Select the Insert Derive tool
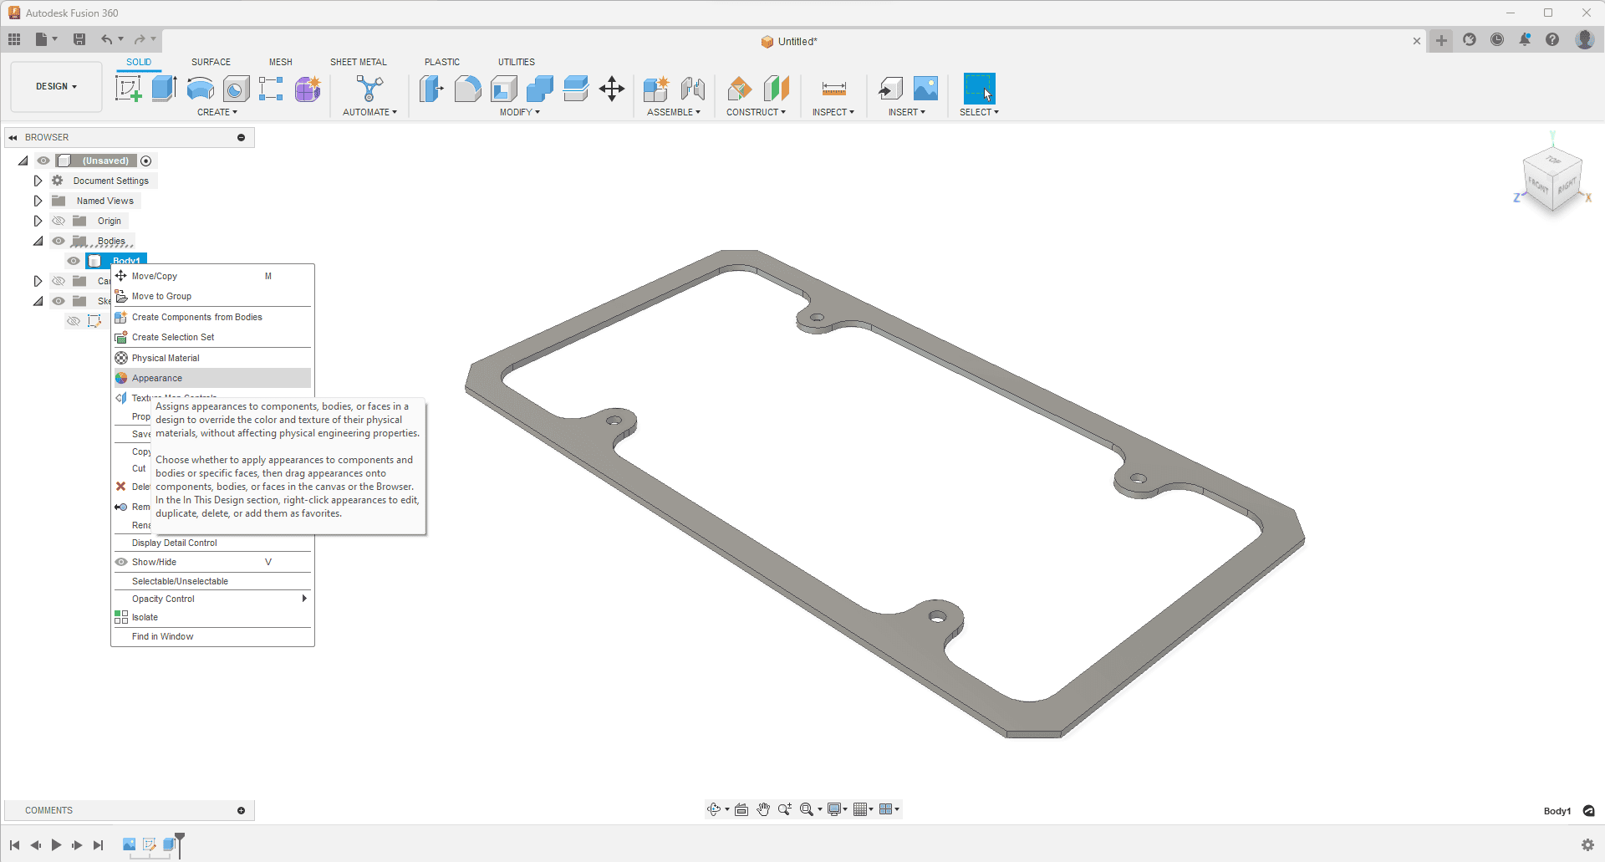 (x=890, y=89)
